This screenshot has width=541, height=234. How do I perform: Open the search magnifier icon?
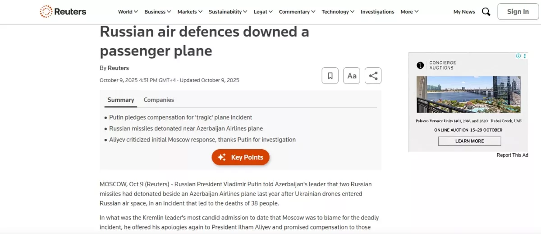click(486, 12)
